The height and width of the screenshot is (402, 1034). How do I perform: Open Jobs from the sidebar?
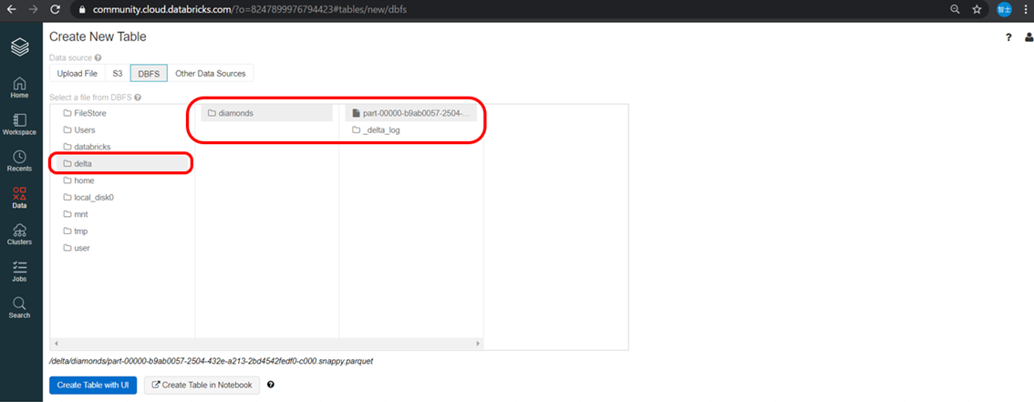point(20,272)
